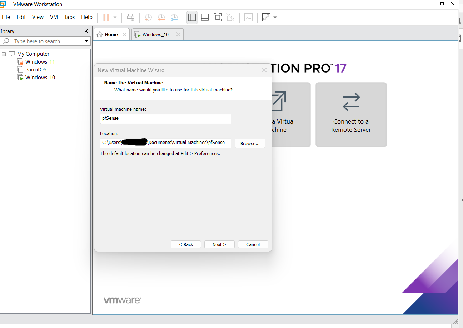Click the Connect to a Remote Server tile
463x328 pixels.
click(x=351, y=115)
